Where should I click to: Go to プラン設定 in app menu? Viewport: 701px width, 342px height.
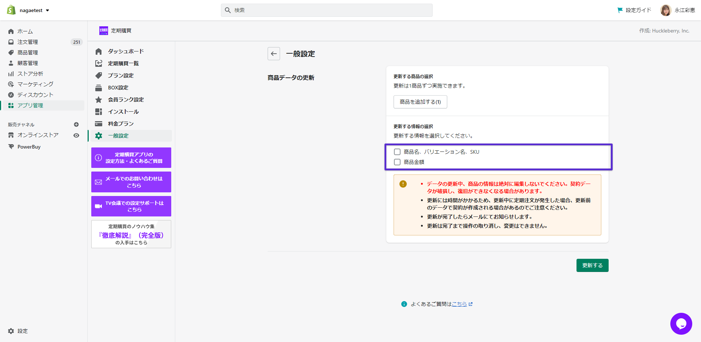120,76
